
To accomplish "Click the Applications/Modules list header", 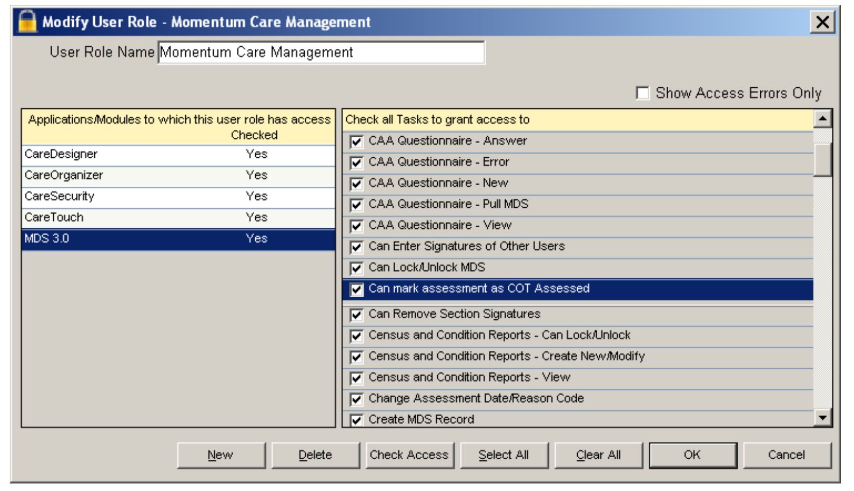I will click(178, 127).
